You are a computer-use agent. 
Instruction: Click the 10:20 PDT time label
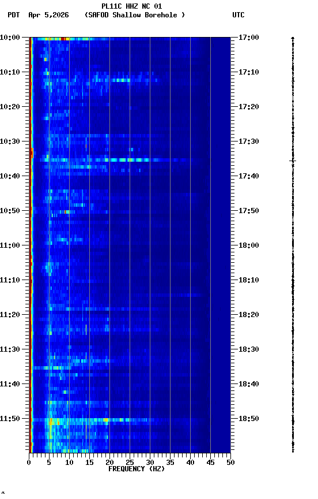tap(10, 107)
